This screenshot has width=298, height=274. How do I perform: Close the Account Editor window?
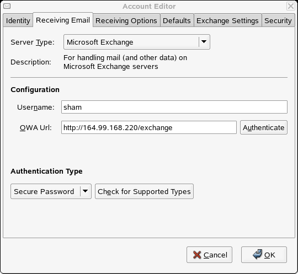click(291, 6)
